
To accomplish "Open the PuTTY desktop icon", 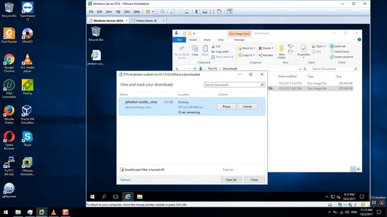I will click(9, 166).
